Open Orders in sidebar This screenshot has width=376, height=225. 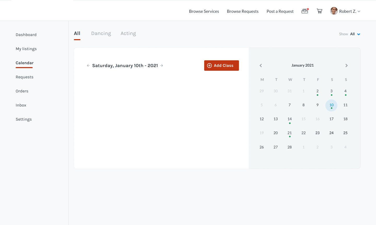coord(22,91)
